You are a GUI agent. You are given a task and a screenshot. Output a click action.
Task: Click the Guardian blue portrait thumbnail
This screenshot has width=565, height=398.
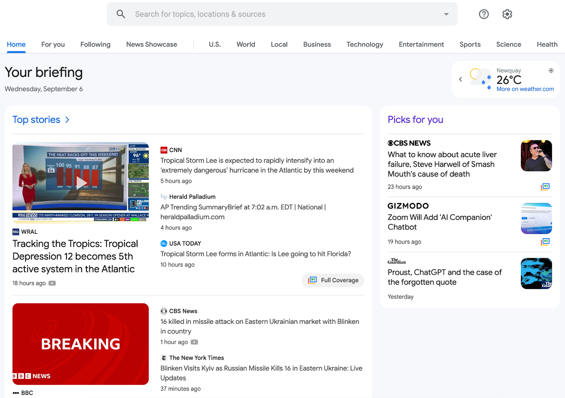tap(536, 273)
